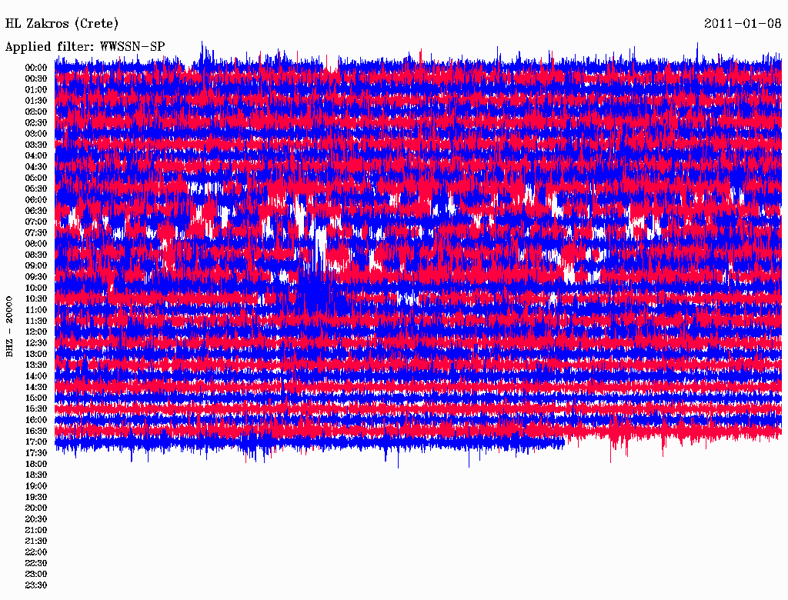Select the 01:00 time label
The image size is (788, 600).
pyautogui.click(x=36, y=89)
